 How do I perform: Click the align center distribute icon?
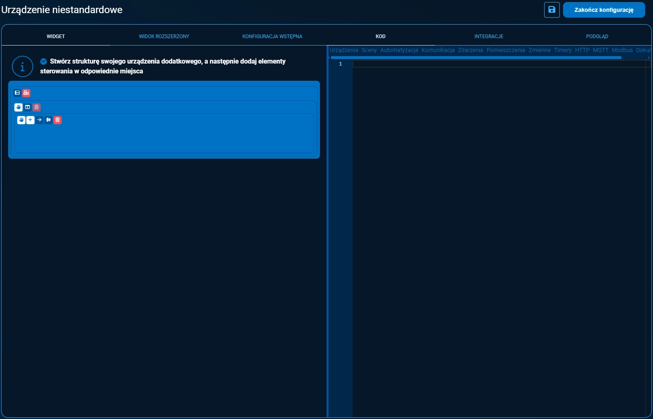(x=48, y=120)
